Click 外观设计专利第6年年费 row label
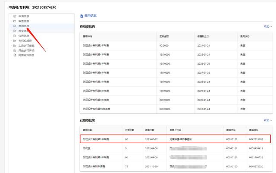The image size is (276, 173). (x=96, y=73)
